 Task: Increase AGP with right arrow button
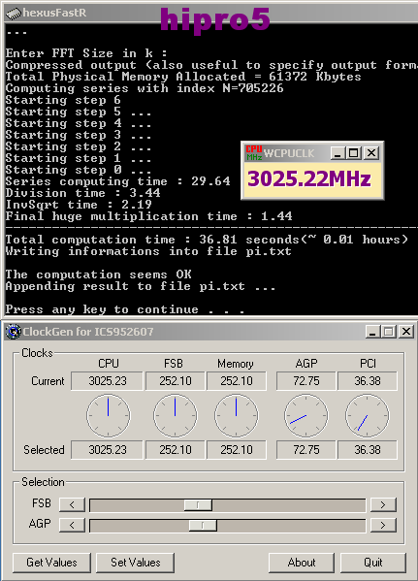[x=383, y=525]
